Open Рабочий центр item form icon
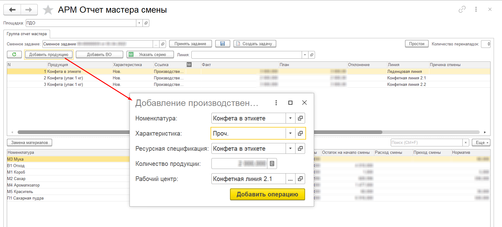Viewport: 502px width, 227px height. 300,179
